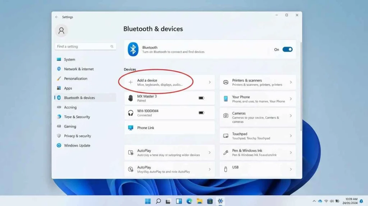
Task: Click the settings window vertical scrollbar
Action: click(301, 86)
